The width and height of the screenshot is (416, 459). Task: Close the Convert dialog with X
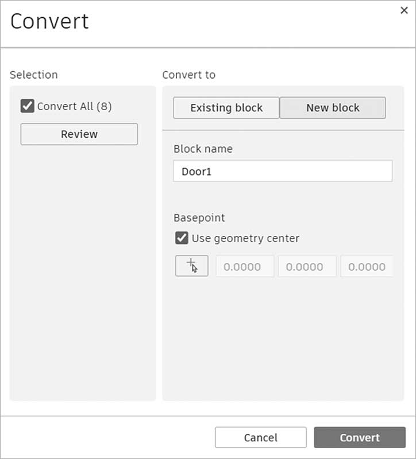[404, 10]
